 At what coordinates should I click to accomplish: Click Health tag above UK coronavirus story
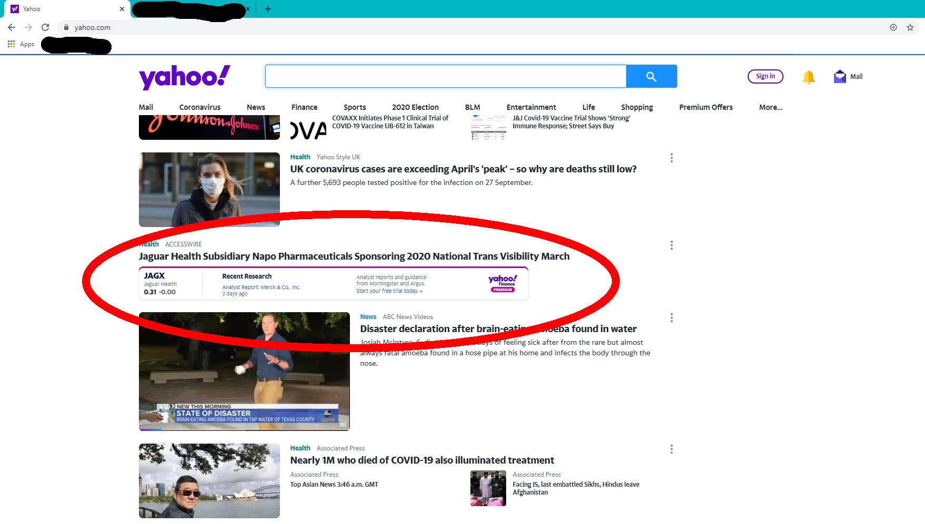pos(300,157)
